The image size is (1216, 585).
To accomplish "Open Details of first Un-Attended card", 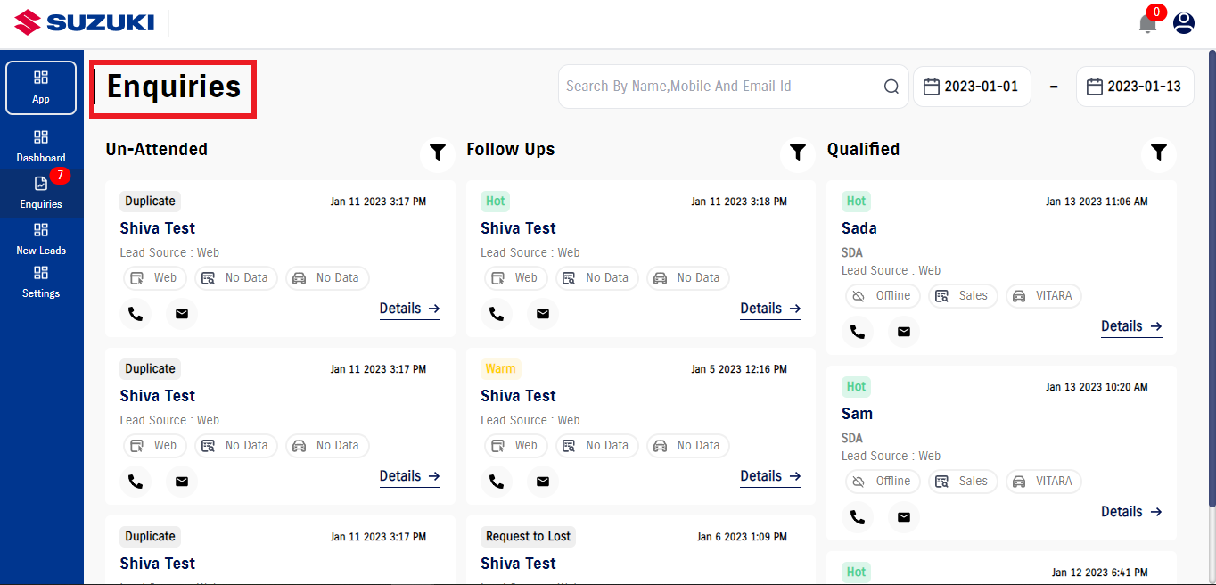I will (x=410, y=309).
